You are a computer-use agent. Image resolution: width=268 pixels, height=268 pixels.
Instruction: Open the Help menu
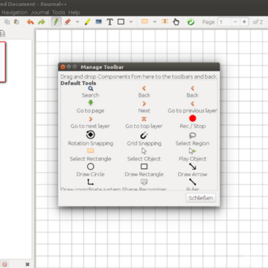click(x=74, y=13)
